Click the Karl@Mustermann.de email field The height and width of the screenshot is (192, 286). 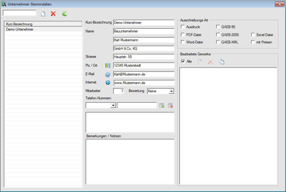tap(144, 74)
